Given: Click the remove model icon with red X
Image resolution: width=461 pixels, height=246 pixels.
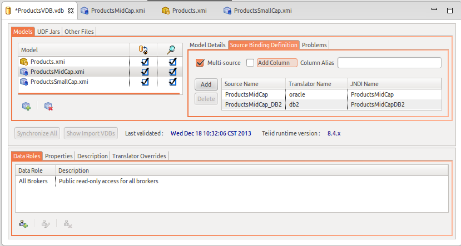Looking at the screenshot, I should point(48,106).
